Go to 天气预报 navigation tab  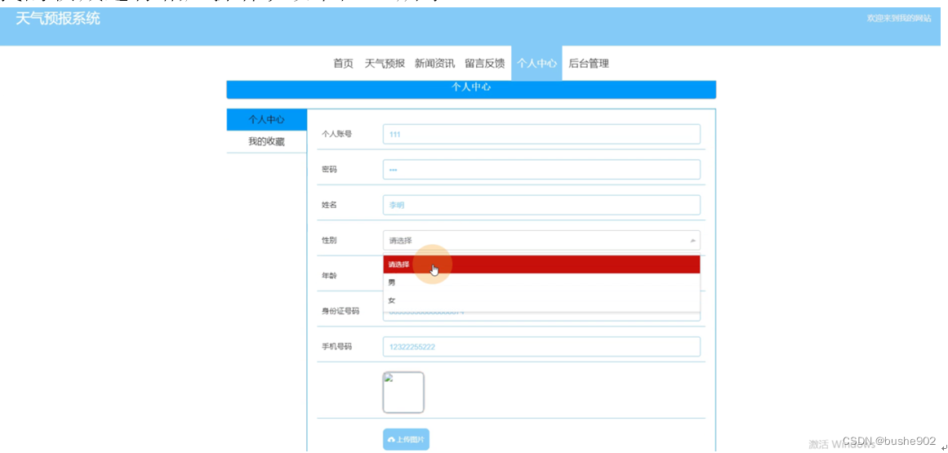pyautogui.click(x=385, y=64)
